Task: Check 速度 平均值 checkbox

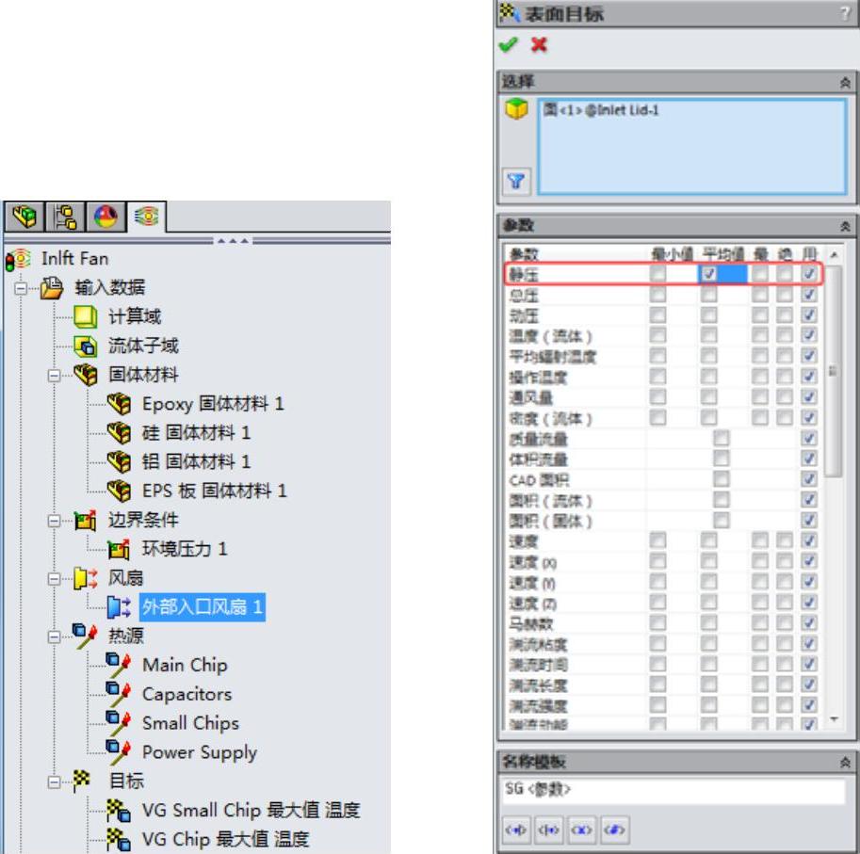Action: (x=709, y=540)
